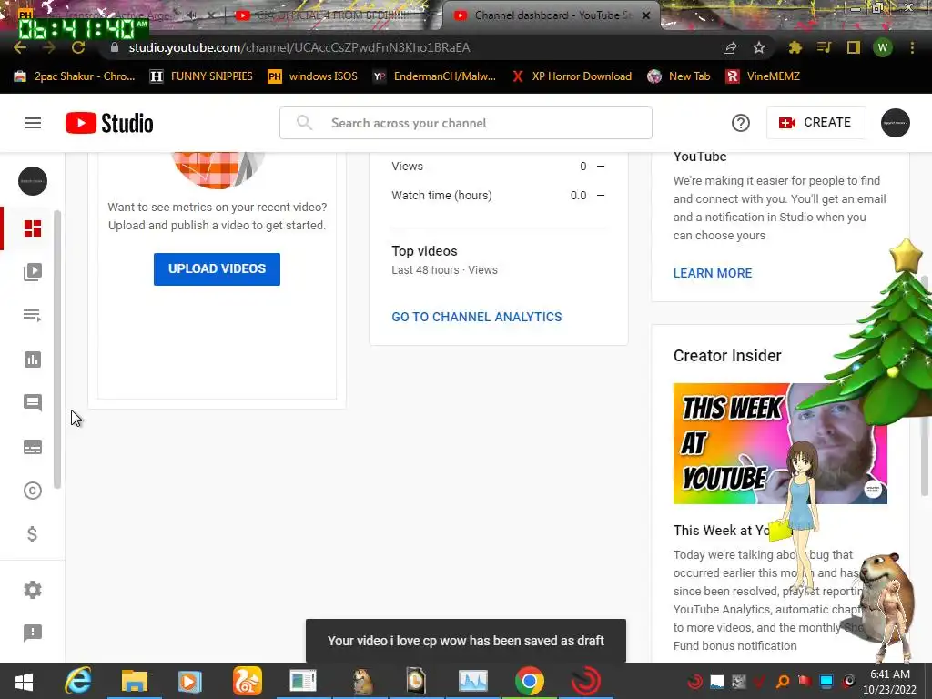Bookmark the page with the star icon
The height and width of the screenshot is (699, 932).
click(x=759, y=47)
